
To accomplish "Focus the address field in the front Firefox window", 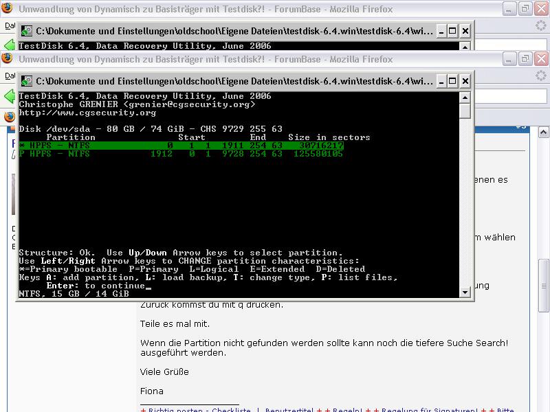I will [x=510, y=96].
